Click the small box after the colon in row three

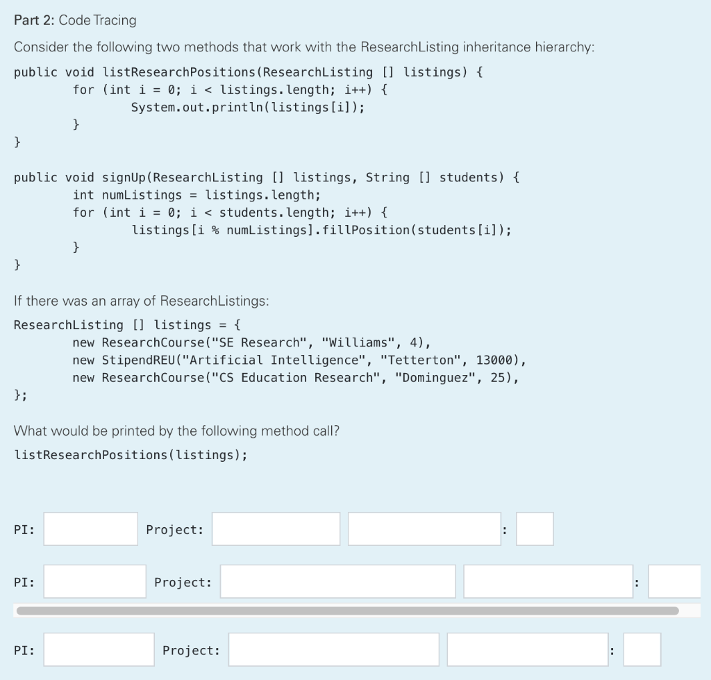[643, 649]
